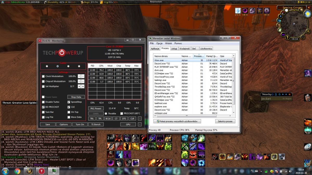Click Pokaż procesy wszystkich użytkowników button
Viewport: 312px width, 175px height.
[177, 121]
